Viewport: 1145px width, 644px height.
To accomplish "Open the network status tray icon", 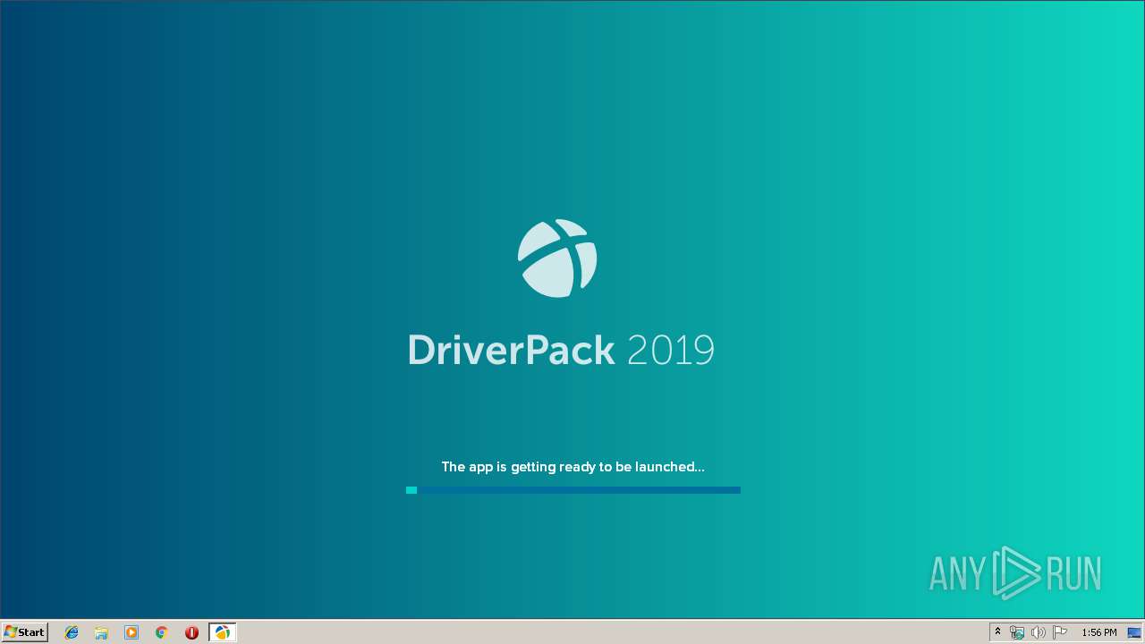I will point(1017,632).
